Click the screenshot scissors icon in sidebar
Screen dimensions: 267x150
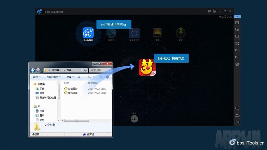(237, 29)
